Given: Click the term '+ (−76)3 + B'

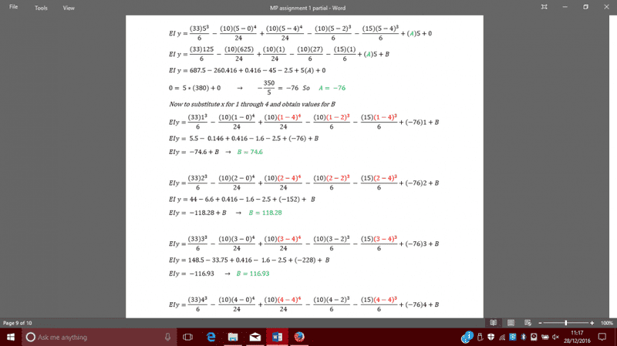Looking at the screenshot, I should 419,244.
